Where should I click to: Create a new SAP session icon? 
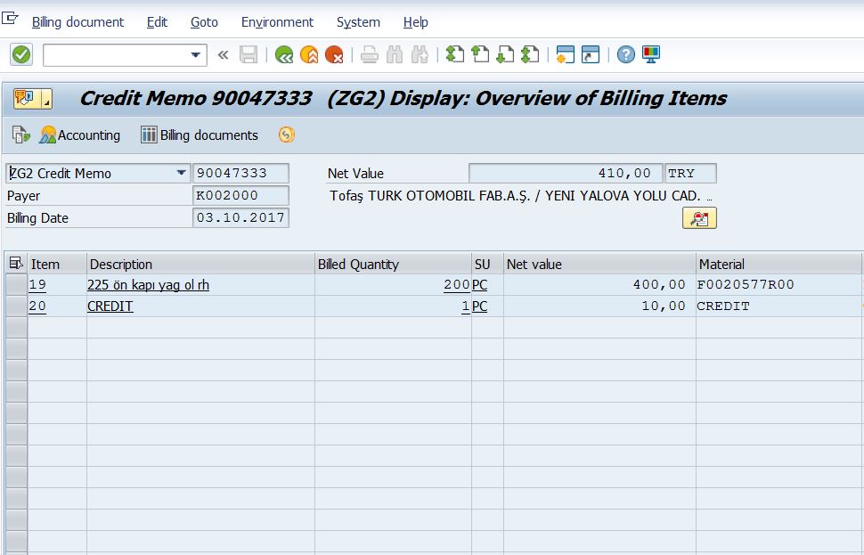click(564, 54)
